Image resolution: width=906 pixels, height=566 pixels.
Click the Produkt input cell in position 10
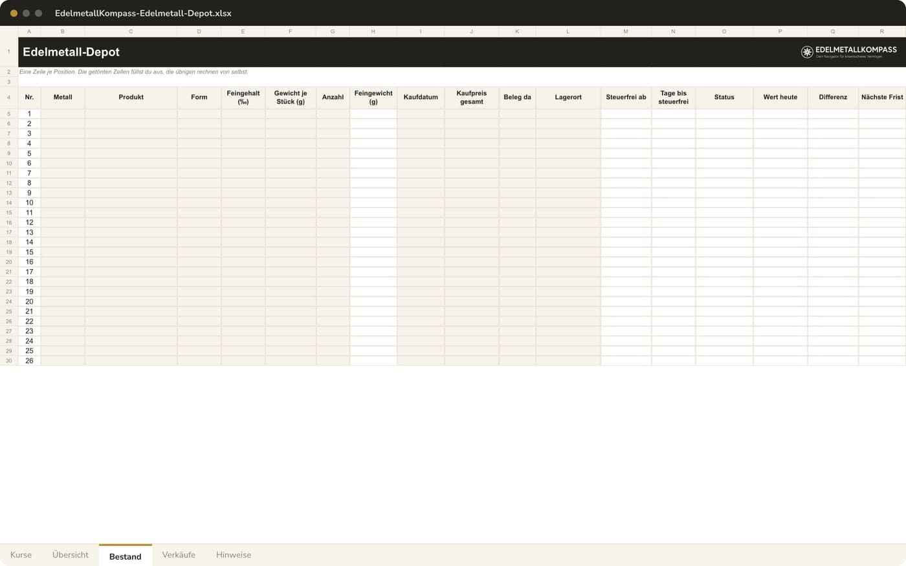click(131, 202)
